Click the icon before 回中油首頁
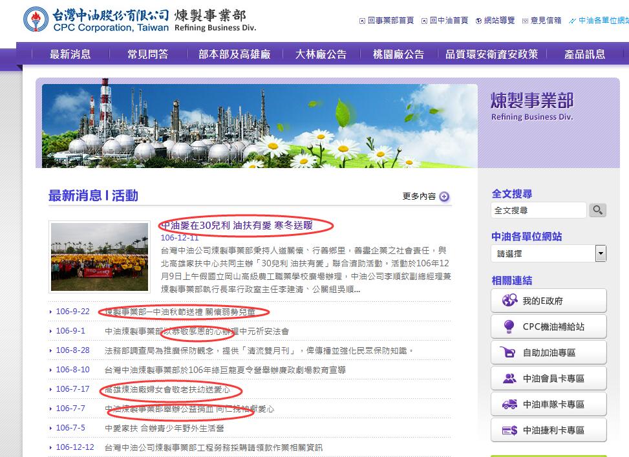Viewport: 629px width, 457px height. (424, 21)
